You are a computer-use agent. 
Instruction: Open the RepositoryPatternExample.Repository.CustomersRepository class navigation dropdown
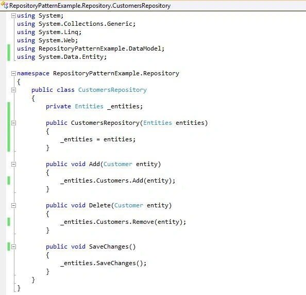click(x=153, y=6)
